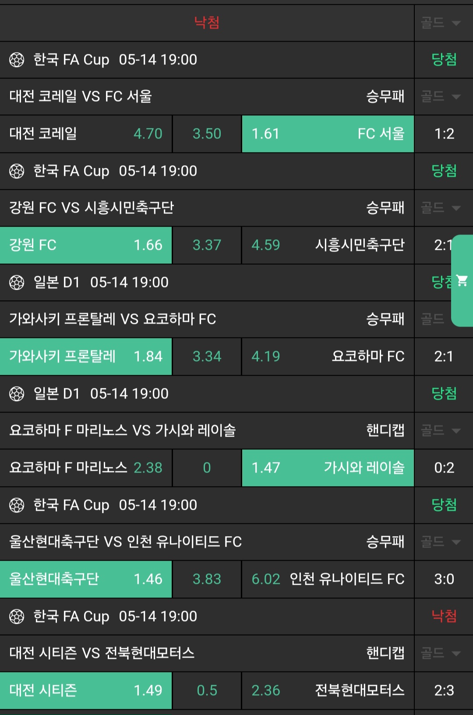The width and height of the screenshot is (473, 715).
Task: Choose draw odds 3.50 for 대전 코레일 match
Action: [x=207, y=134]
